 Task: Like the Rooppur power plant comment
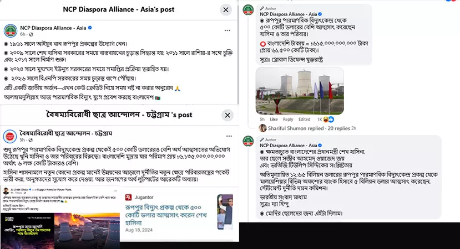click(x=274, y=120)
